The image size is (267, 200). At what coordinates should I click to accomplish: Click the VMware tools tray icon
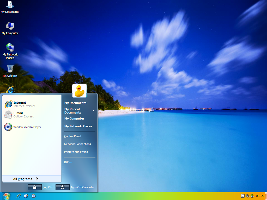243,196
